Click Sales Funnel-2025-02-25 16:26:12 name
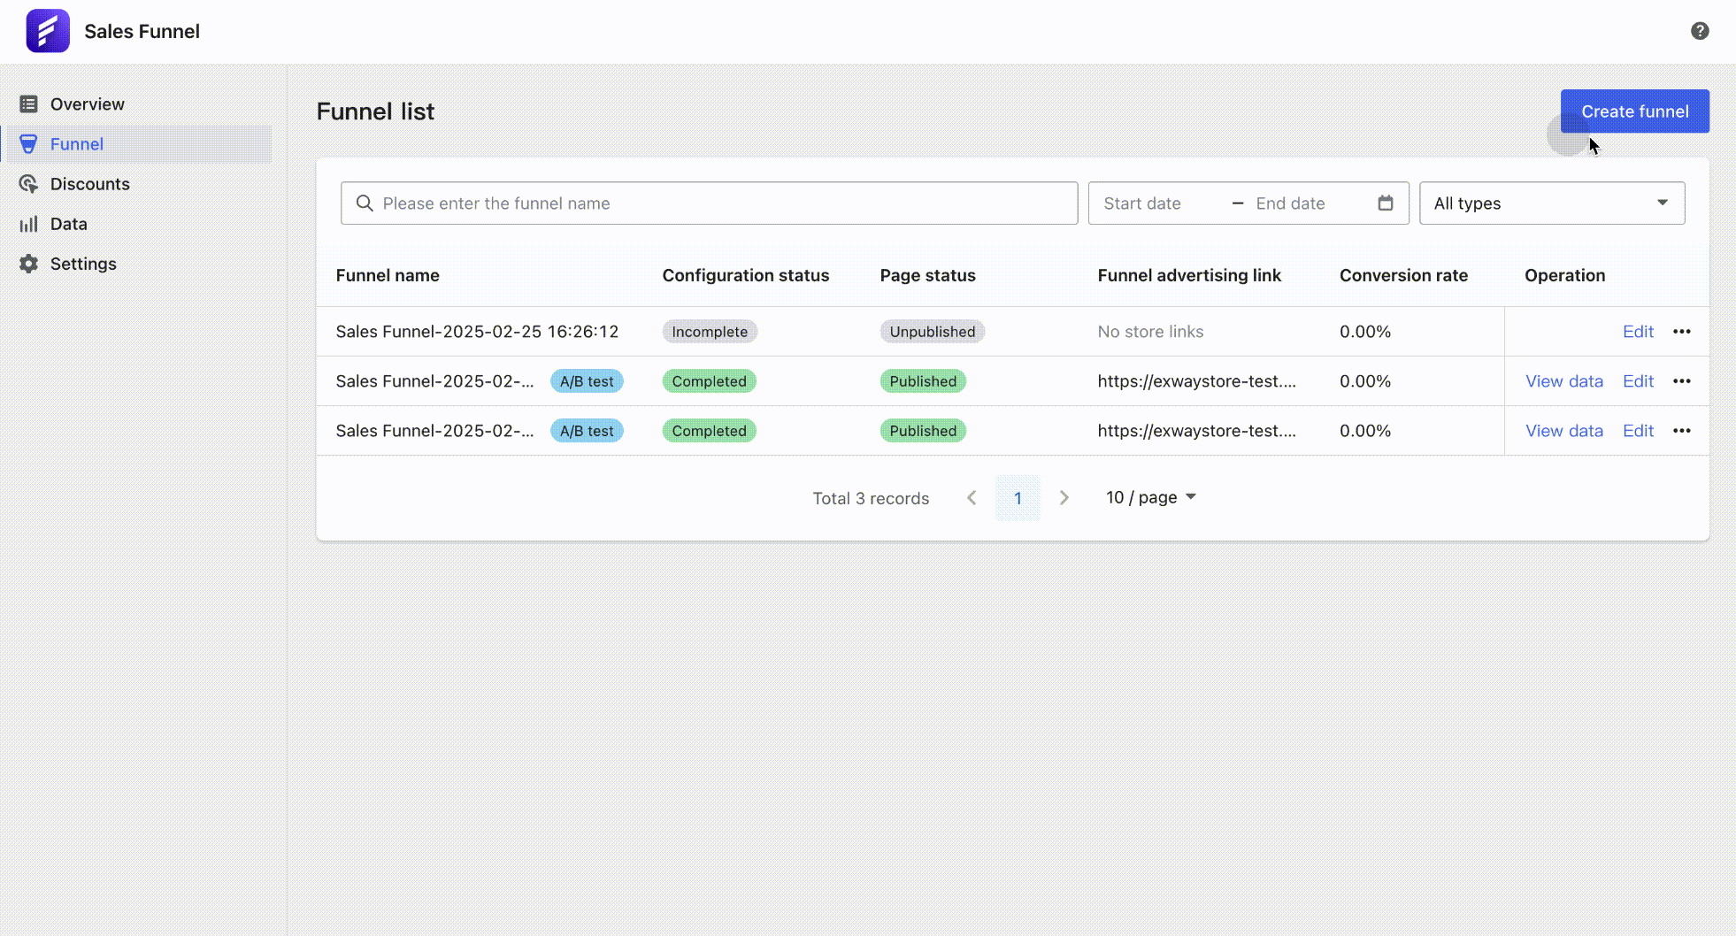Screen dimensions: 1736x936 pyautogui.click(x=477, y=332)
